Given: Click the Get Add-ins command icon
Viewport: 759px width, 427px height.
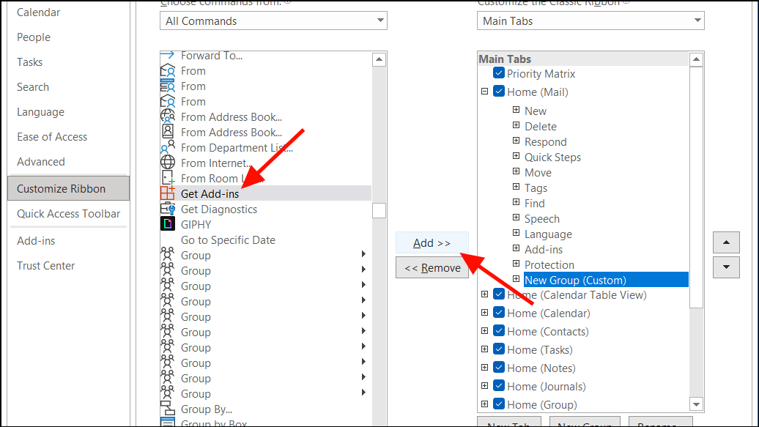Looking at the screenshot, I should [166, 193].
